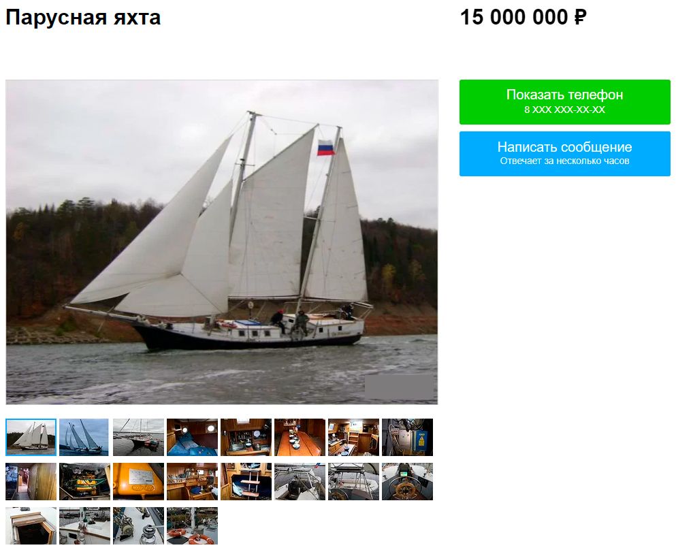Click the blue "Написать сообщение" button
This screenshot has height=552, width=676.
(x=565, y=154)
